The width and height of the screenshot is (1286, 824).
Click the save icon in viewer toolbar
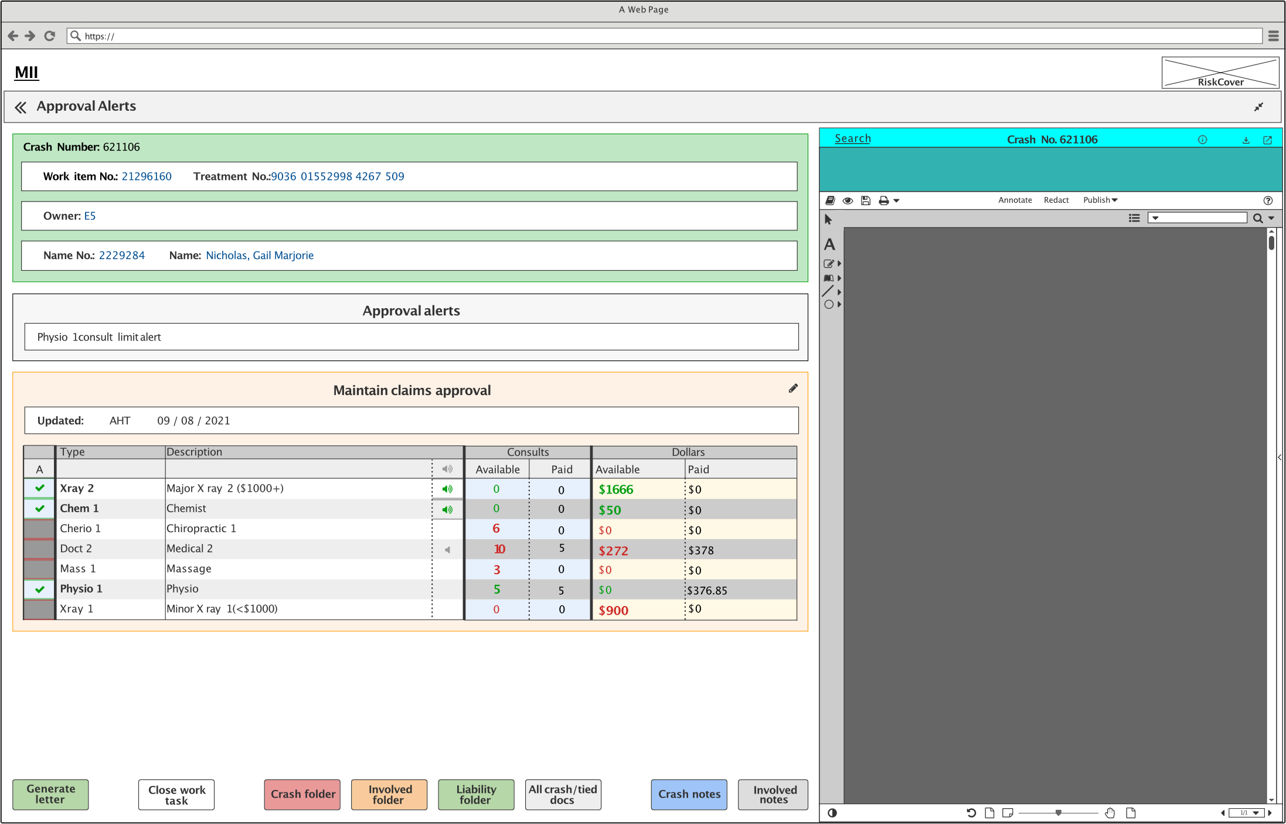click(866, 200)
